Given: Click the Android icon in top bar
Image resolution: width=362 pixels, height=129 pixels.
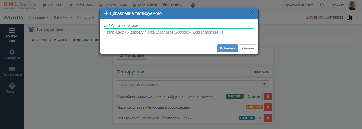Looking at the screenshot, I should (193, 5).
